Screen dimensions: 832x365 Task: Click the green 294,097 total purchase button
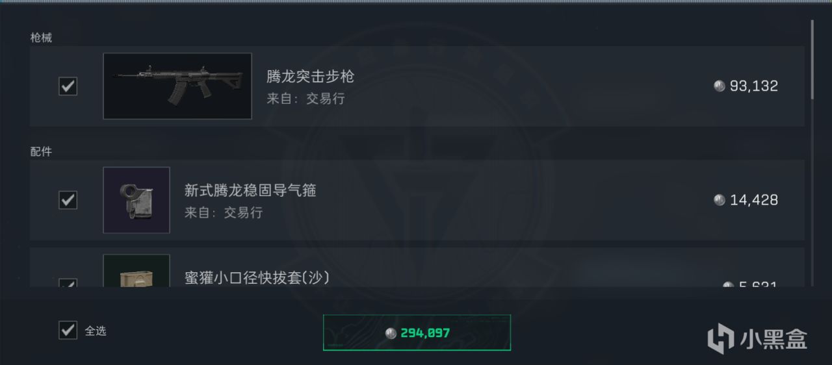[417, 333]
